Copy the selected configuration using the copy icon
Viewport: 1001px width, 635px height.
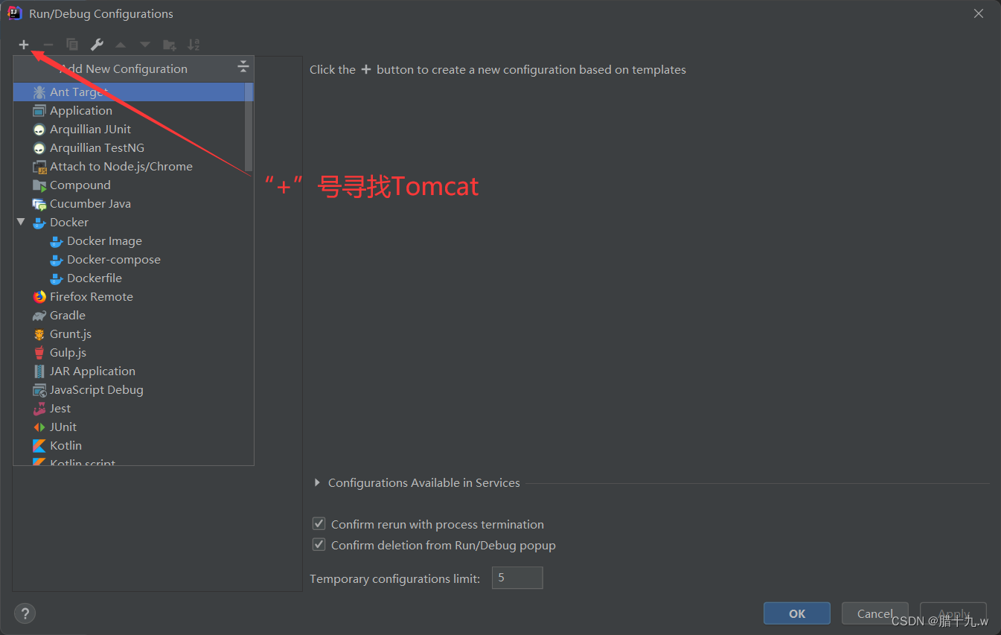coord(72,45)
